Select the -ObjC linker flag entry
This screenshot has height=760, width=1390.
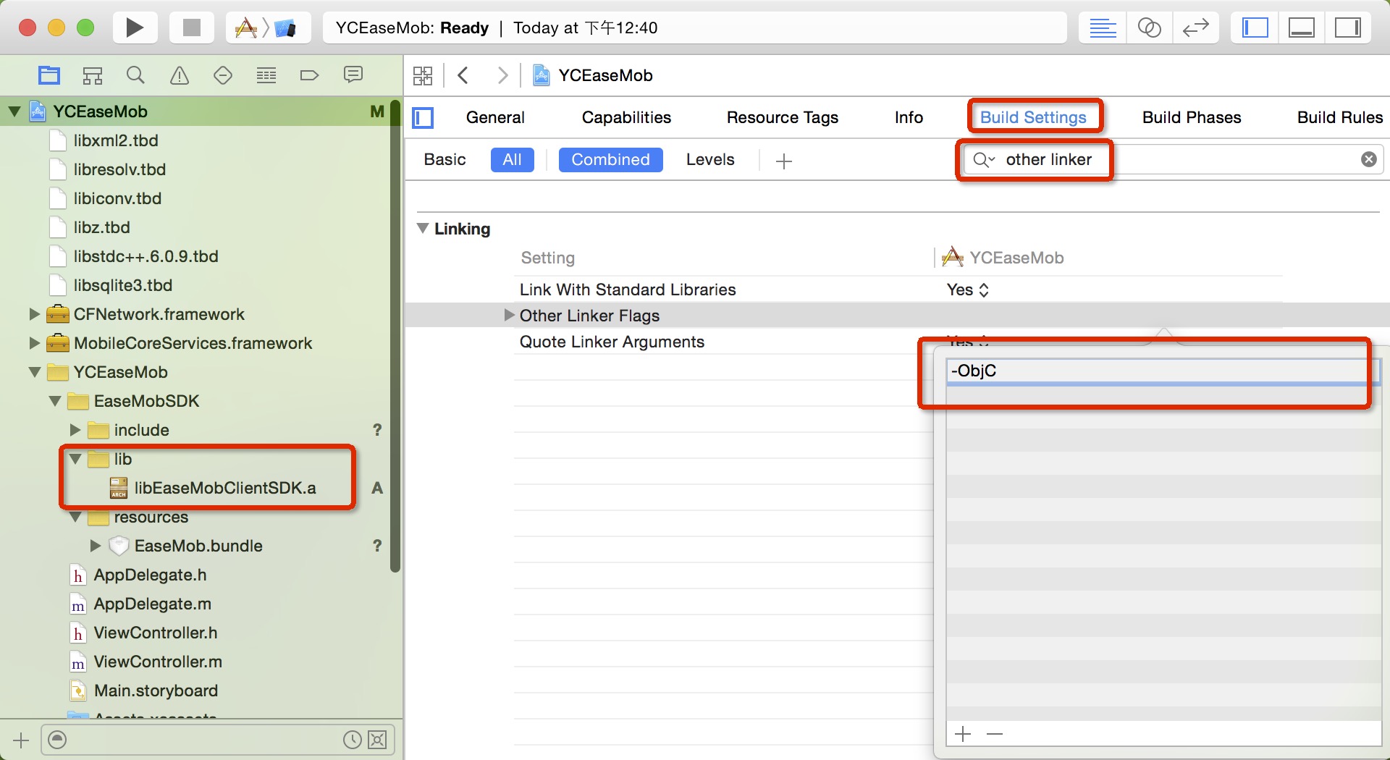click(1163, 371)
